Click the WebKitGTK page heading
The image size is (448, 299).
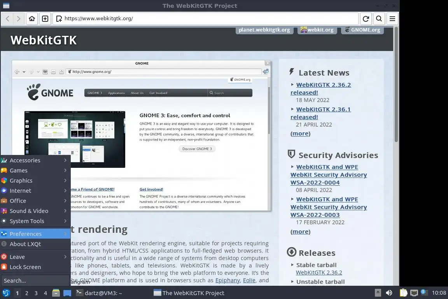[x=44, y=40]
